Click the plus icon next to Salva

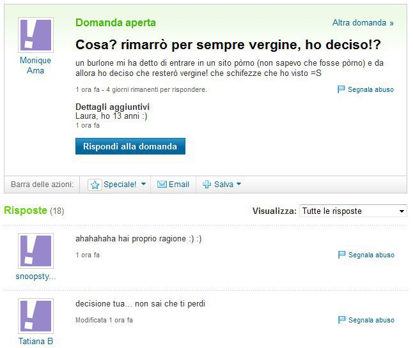pyautogui.click(x=207, y=185)
